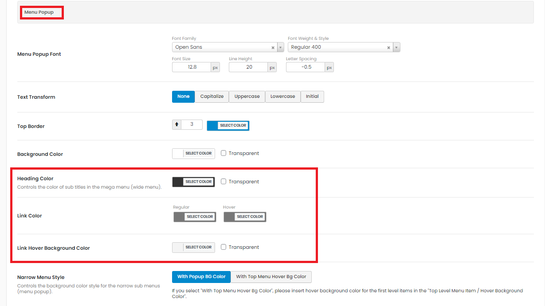Select With Popup BG Color style

pyautogui.click(x=201, y=277)
